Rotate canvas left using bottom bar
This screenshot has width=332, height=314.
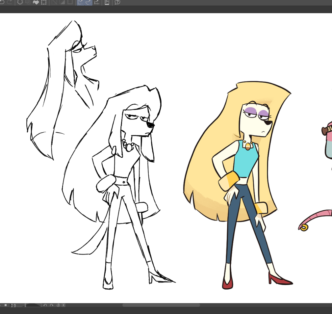(x=45, y=305)
